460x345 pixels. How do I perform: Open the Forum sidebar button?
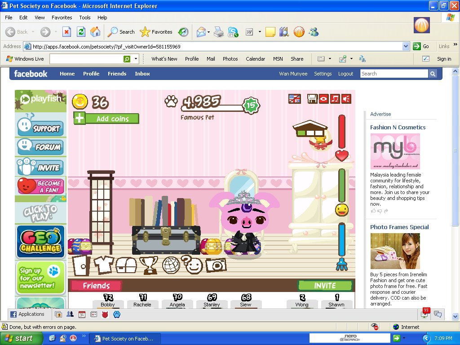(40, 146)
